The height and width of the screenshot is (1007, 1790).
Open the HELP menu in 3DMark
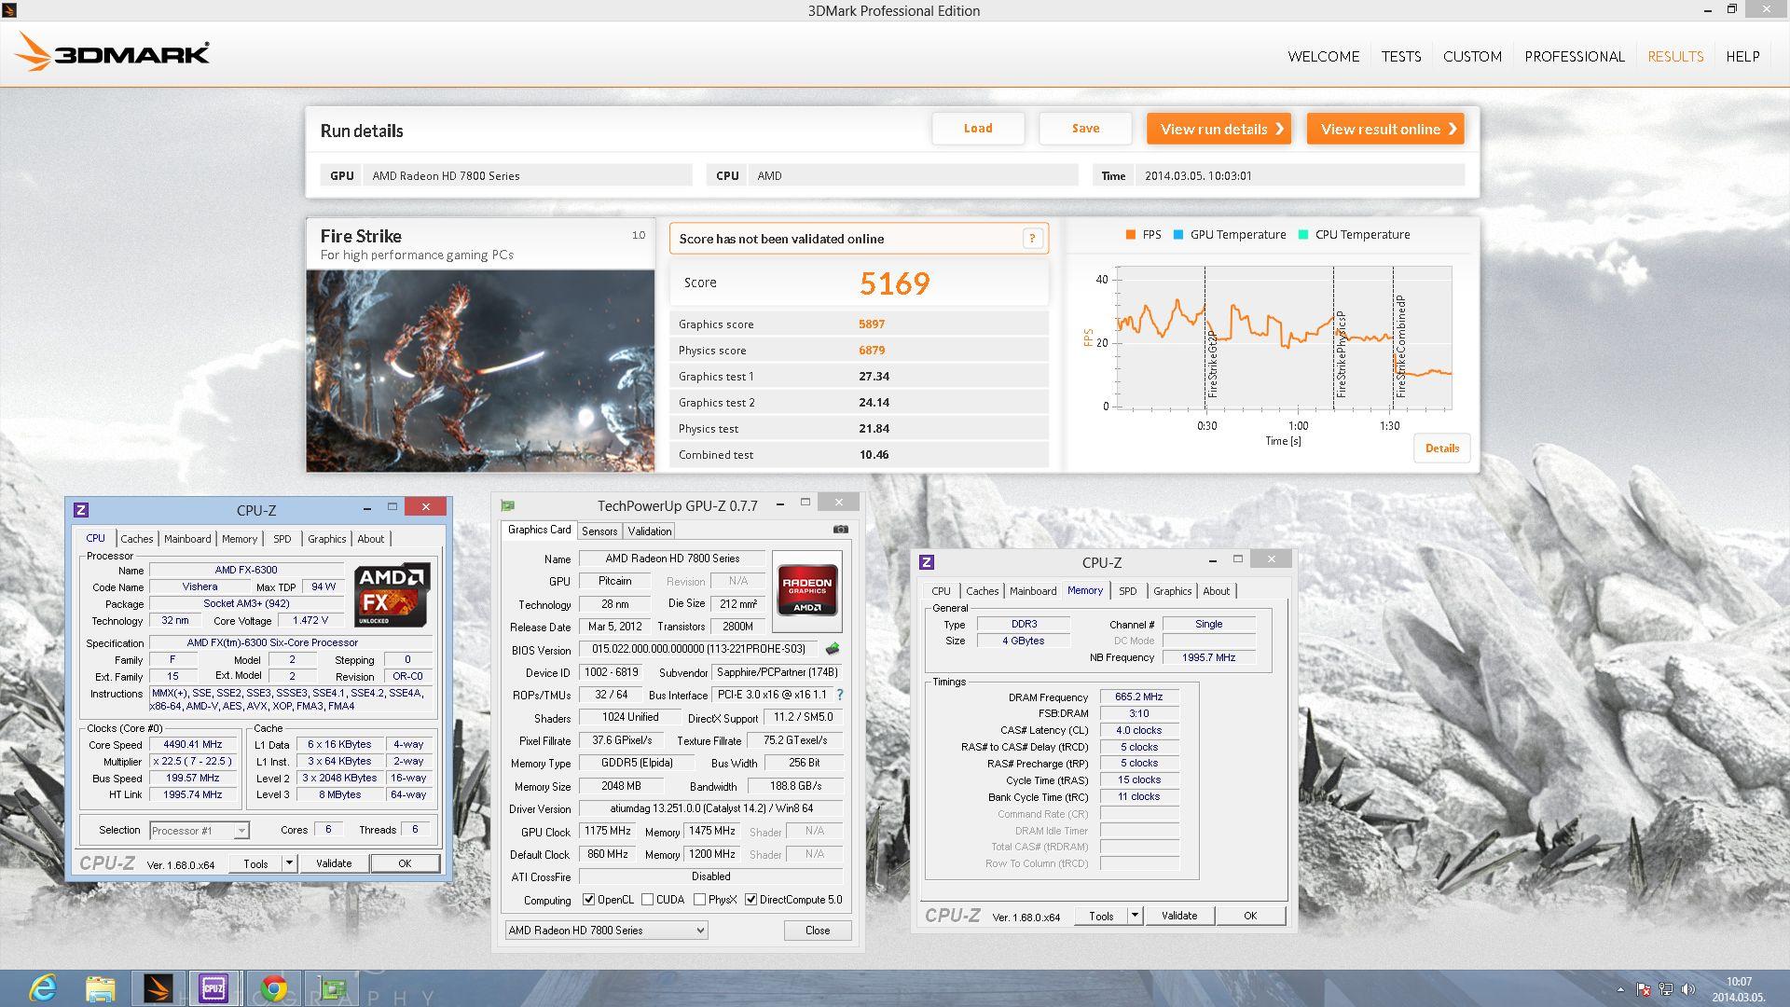1742,56
